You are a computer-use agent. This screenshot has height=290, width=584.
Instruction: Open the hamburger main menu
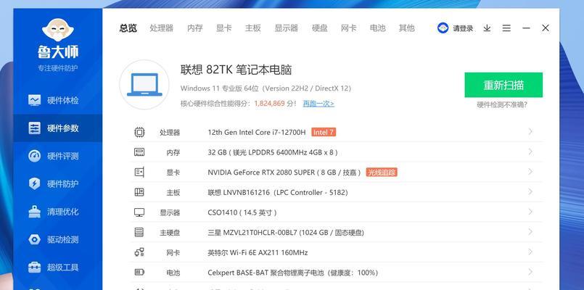tap(506, 28)
